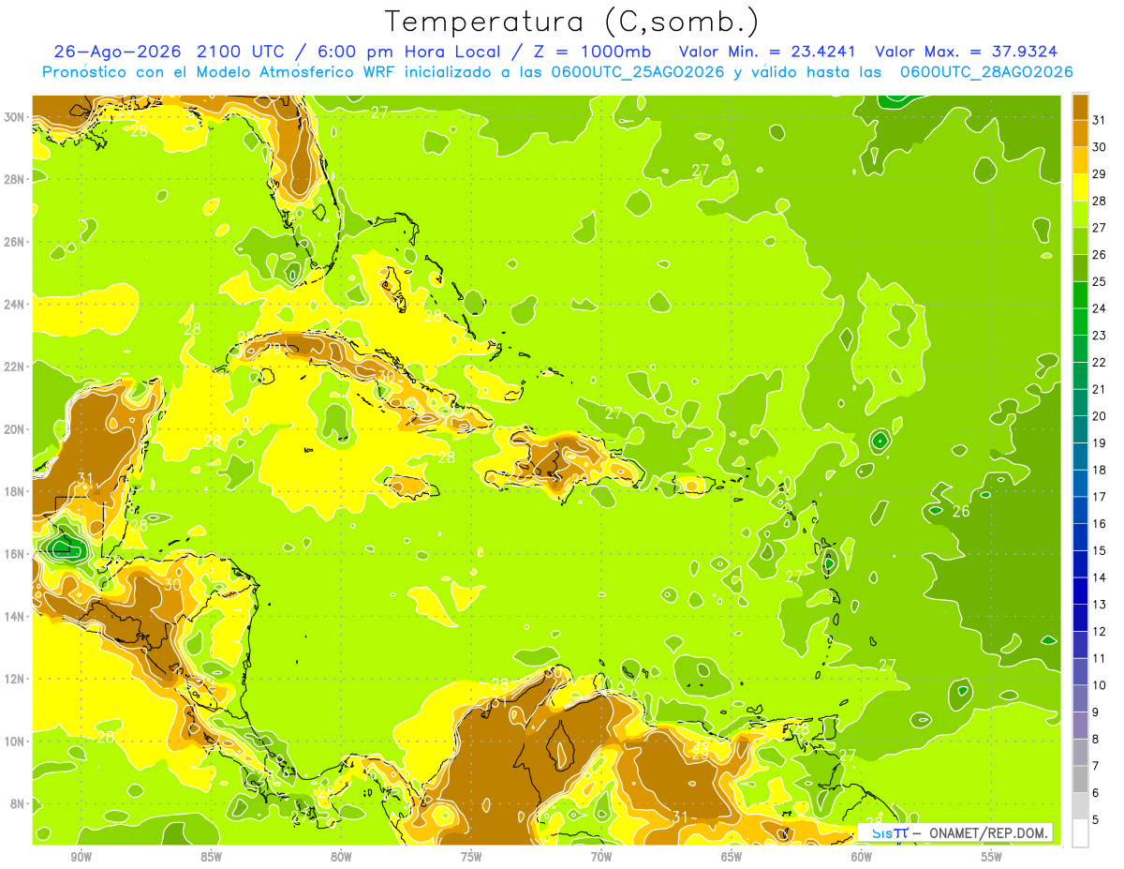Click the "60W" longitude axis label
The height and width of the screenshot is (869, 1124).
point(862,857)
